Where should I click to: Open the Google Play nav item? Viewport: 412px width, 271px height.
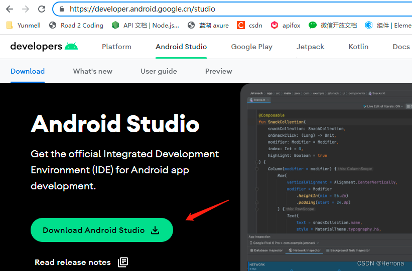252,47
